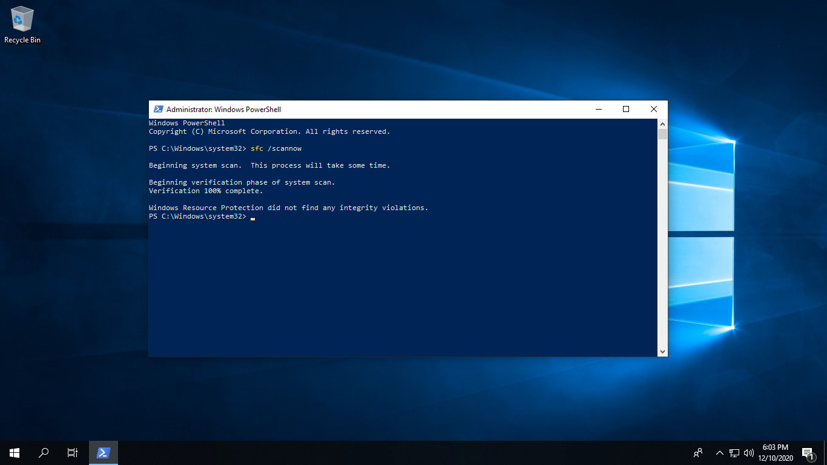Minimize the PowerShell window
Screen dimensions: 827x465
pos(598,109)
